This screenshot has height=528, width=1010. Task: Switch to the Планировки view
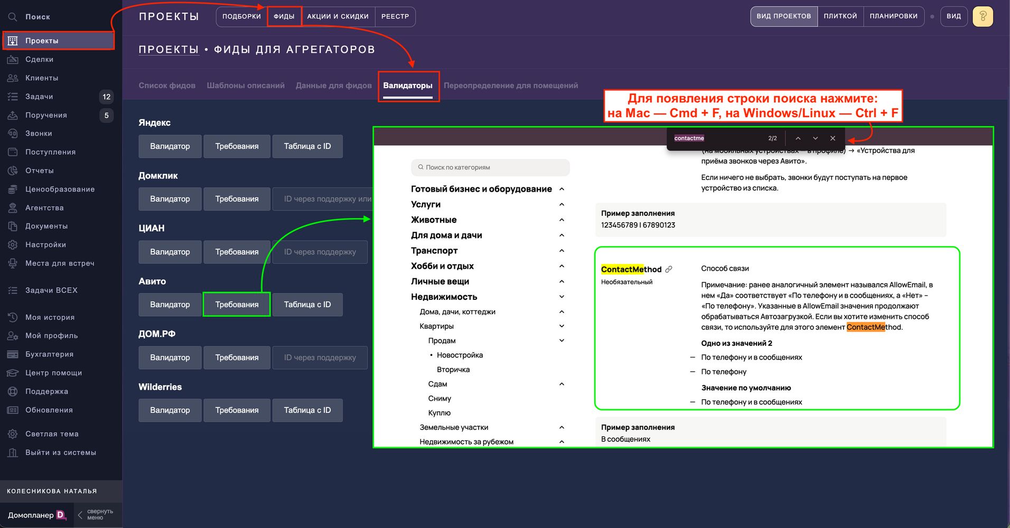(894, 16)
